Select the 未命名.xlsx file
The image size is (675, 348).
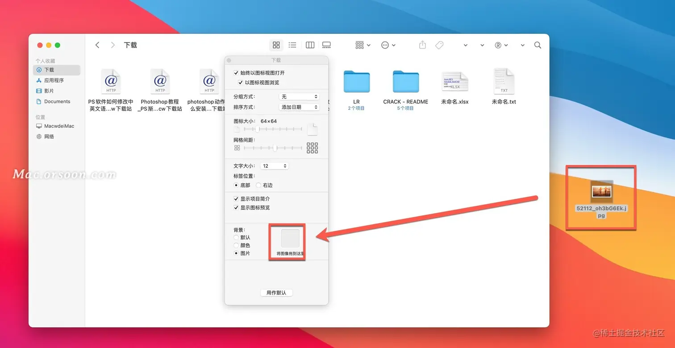tap(454, 83)
